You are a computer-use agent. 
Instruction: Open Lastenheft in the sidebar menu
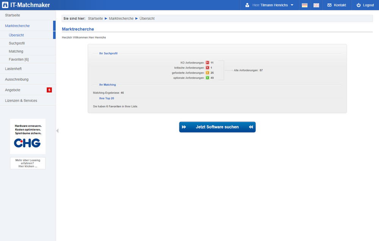[x=13, y=69]
